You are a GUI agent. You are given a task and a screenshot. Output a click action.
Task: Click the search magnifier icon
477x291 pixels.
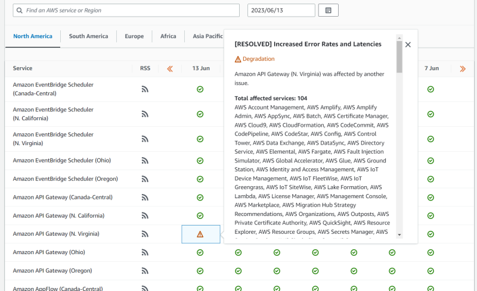pyautogui.click(x=20, y=10)
